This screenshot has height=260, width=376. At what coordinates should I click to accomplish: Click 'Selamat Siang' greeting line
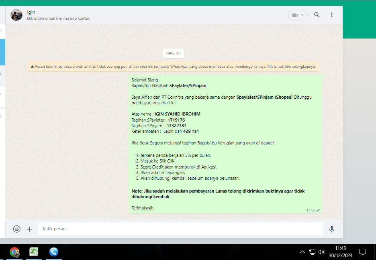tap(145, 80)
